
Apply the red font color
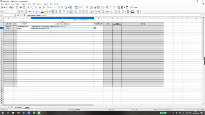pyautogui.click(x=42, y=11)
